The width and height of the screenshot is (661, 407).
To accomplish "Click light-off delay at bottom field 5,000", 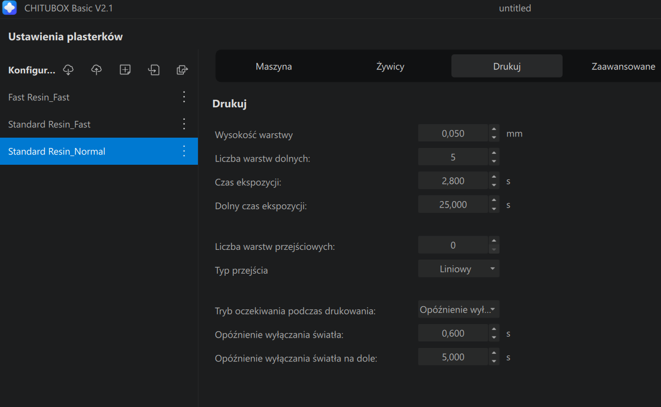I will point(453,357).
